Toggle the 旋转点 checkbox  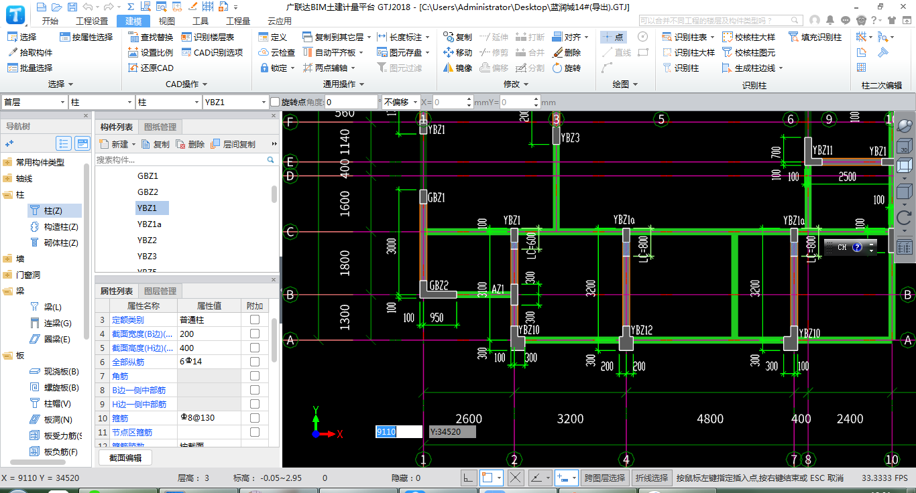coord(275,102)
